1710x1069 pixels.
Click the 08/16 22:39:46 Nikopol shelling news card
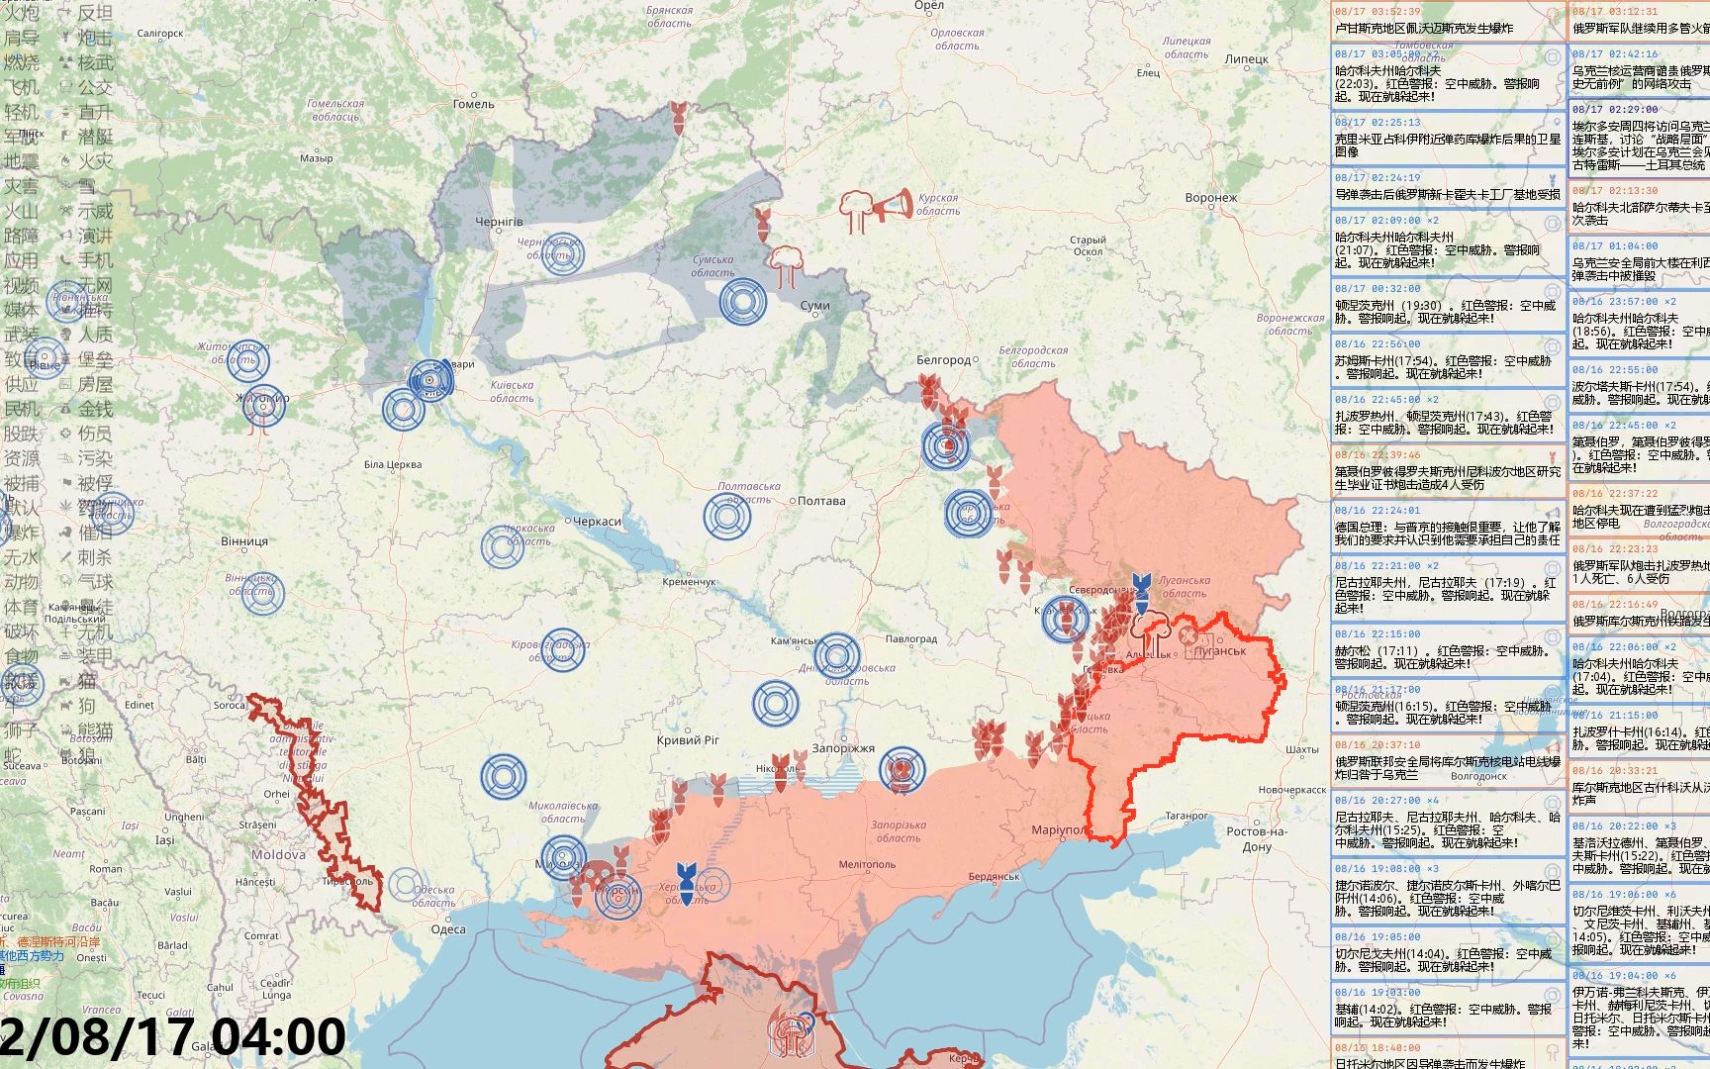(x=1447, y=470)
